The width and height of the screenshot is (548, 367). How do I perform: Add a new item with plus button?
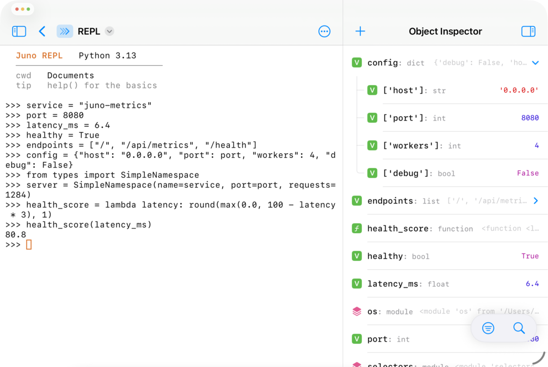click(x=360, y=32)
